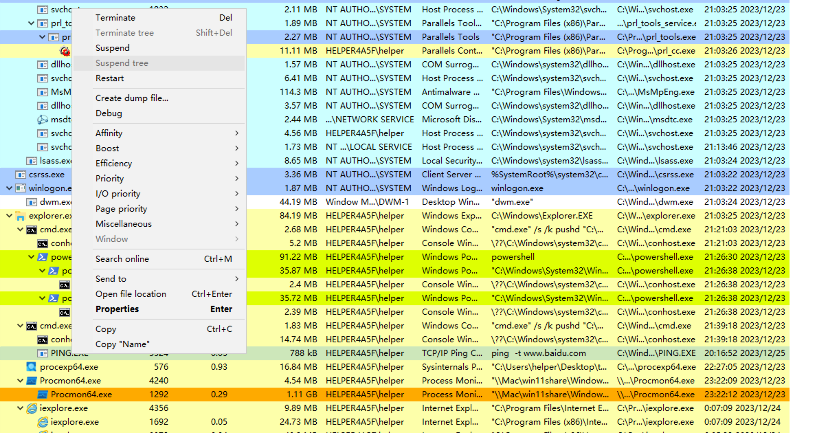The image size is (839, 433).
Task: Click the svchost icon in the 1.73 MB row
Action: tap(43, 147)
